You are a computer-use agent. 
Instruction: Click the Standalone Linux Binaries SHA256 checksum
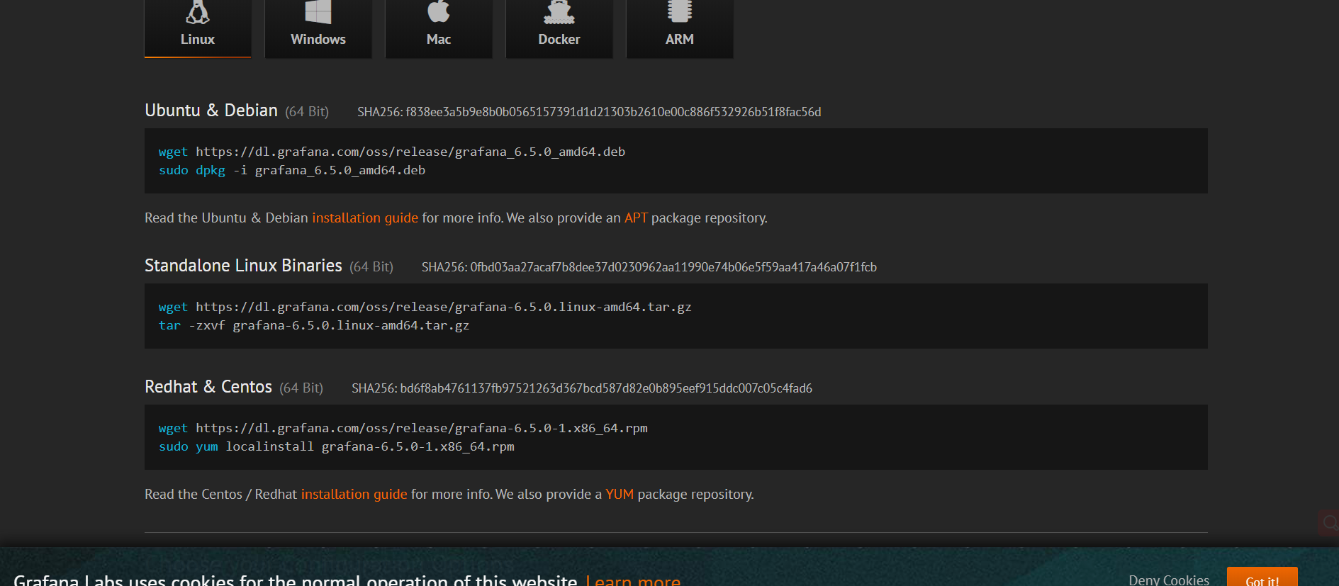(649, 267)
